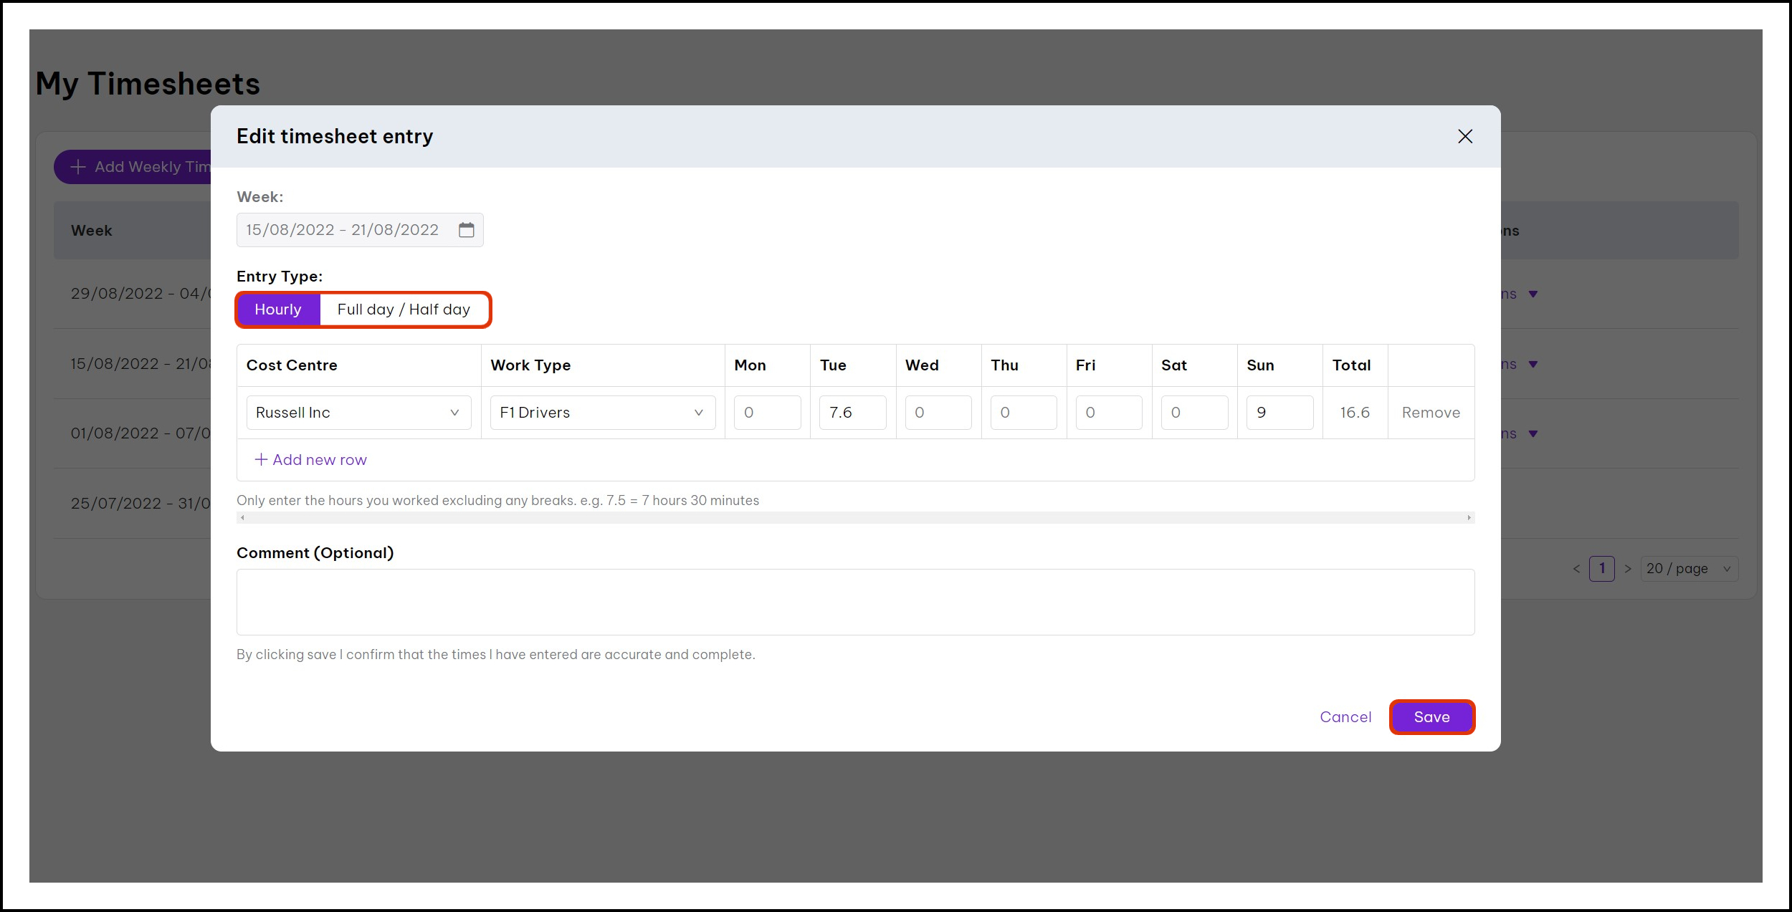Go to previous page arrow in pagination
1792x912 pixels.
[x=1576, y=569]
